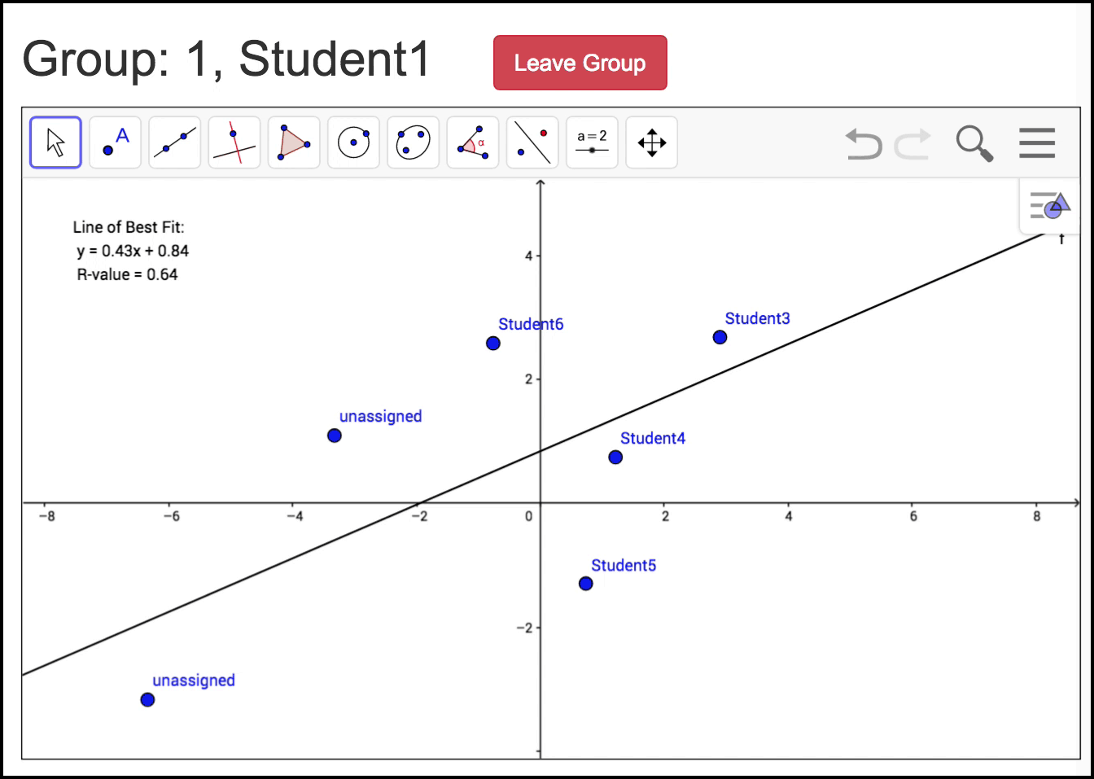Select the Move arrow tool
The image size is (1094, 779).
[x=55, y=142]
